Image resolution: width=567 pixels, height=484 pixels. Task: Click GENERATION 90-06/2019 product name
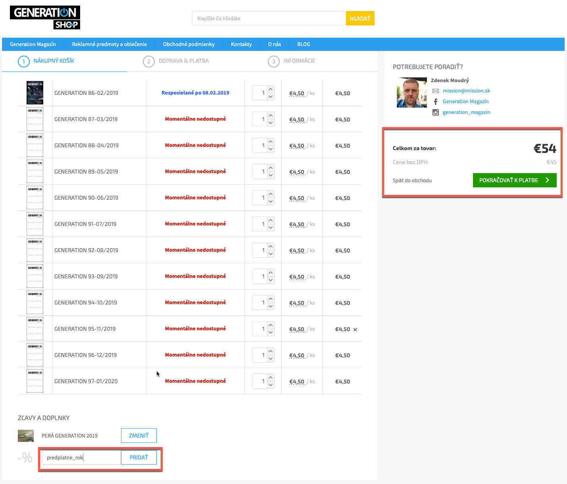pyautogui.click(x=86, y=198)
